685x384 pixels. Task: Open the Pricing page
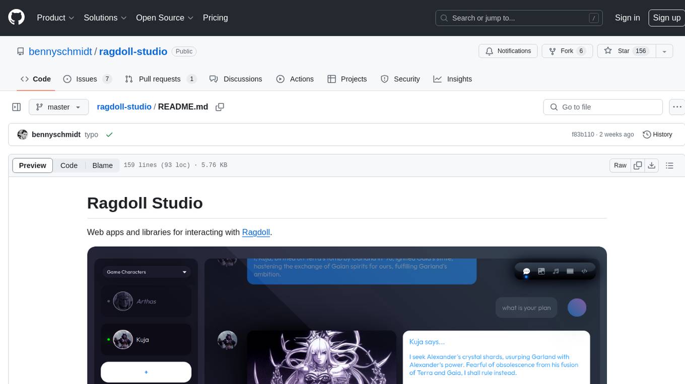point(215,18)
